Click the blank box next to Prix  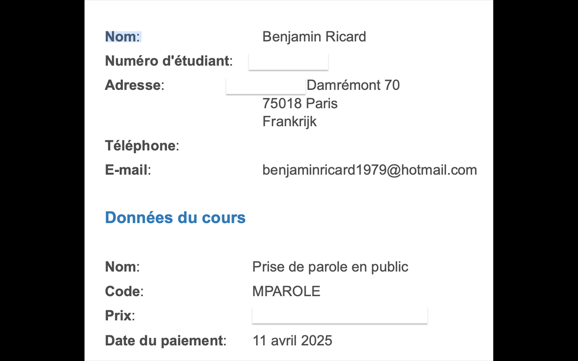tap(340, 316)
